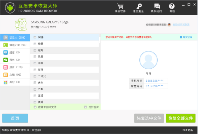Select the 文档 documents category

click(x=15, y=75)
